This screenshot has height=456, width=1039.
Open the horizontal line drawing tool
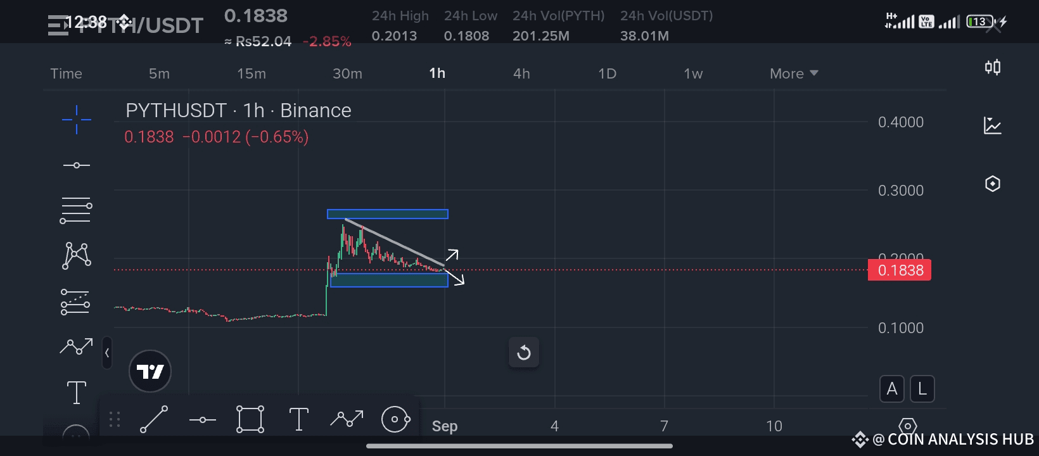[77, 165]
